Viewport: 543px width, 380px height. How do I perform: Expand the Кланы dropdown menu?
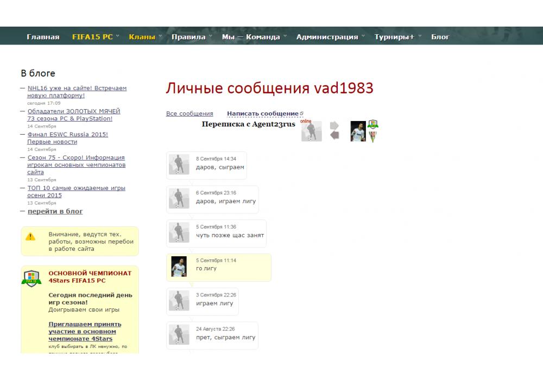(x=145, y=37)
